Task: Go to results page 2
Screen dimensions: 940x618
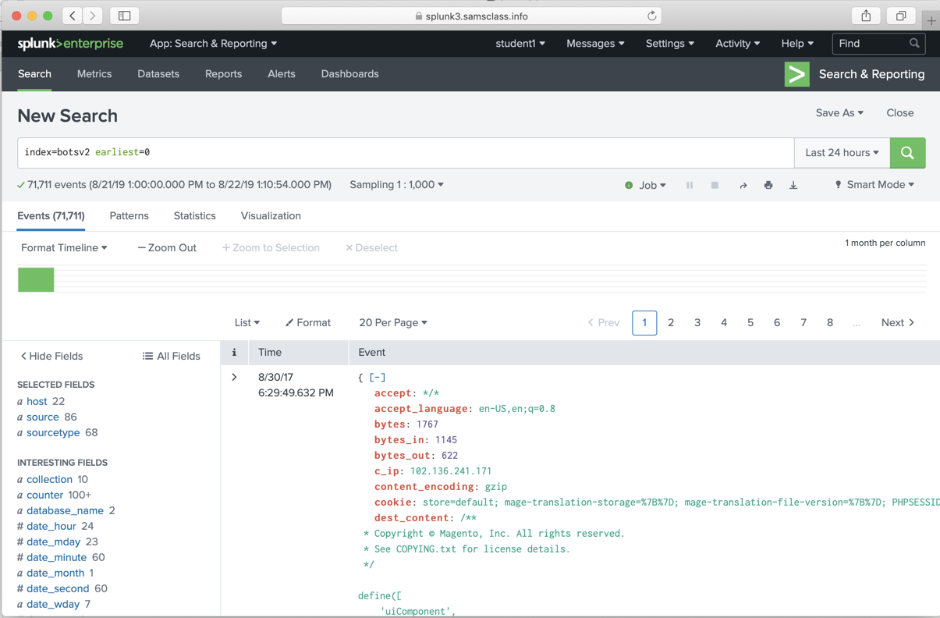Action: point(671,323)
